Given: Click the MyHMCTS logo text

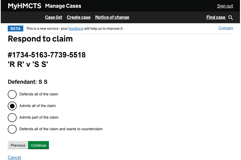Looking at the screenshot, I should (24, 6).
